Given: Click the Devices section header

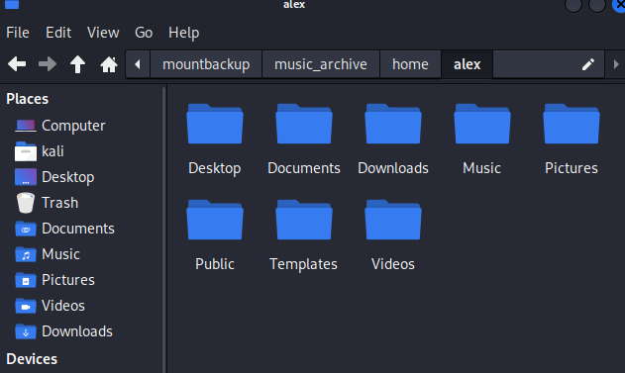Looking at the screenshot, I should [x=32, y=359].
